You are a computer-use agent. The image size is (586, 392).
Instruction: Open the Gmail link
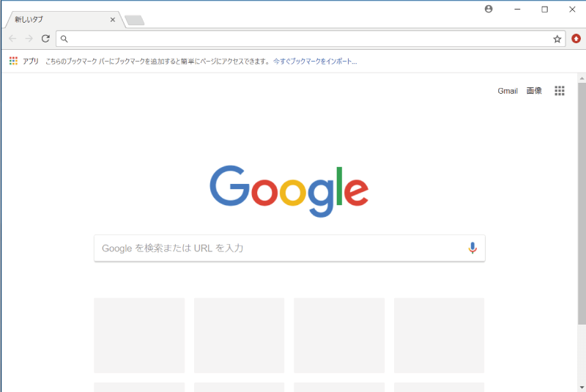point(508,91)
